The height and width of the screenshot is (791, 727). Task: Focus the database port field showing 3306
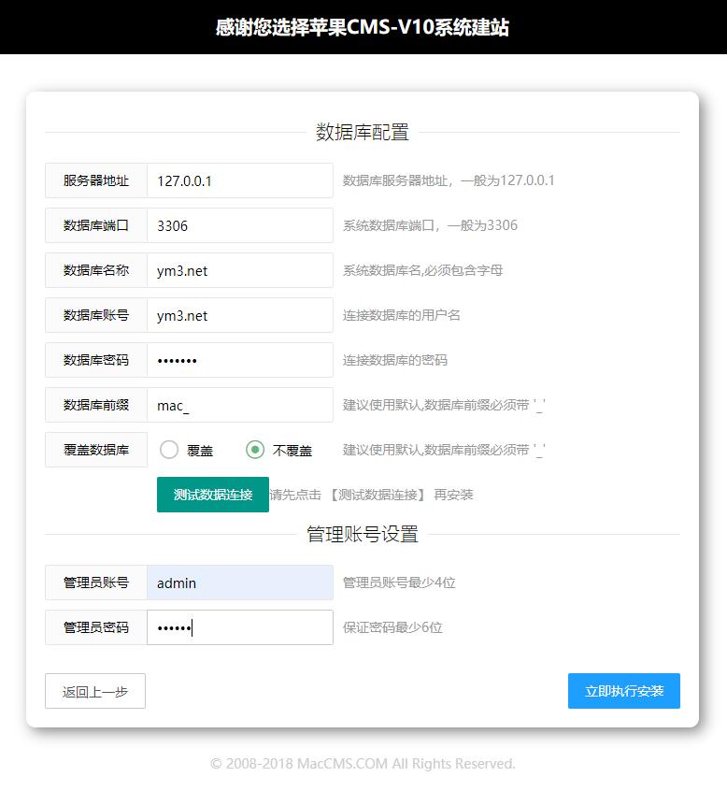[239, 225]
